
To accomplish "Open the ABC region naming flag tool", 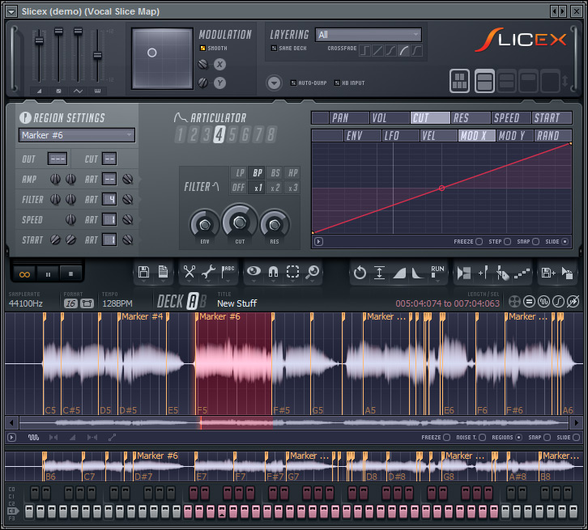I will point(228,272).
